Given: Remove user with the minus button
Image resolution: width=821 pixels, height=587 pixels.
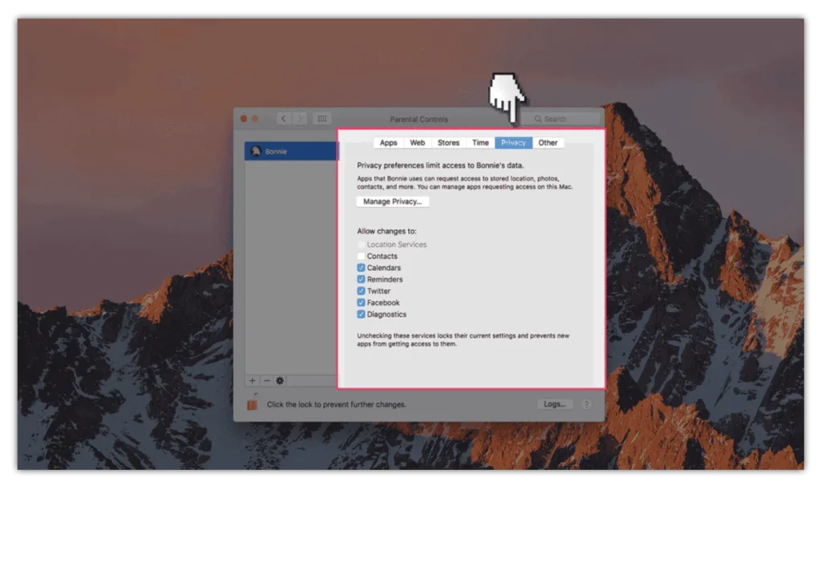Looking at the screenshot, I should coord(266,381).
